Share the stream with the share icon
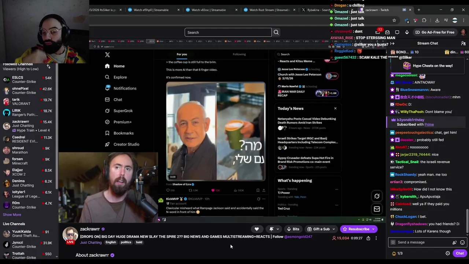This screenshot has width=469, height=264. point(368,238)
